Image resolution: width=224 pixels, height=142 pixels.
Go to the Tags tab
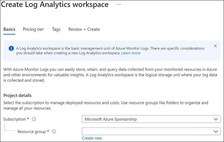click(56, 29)
